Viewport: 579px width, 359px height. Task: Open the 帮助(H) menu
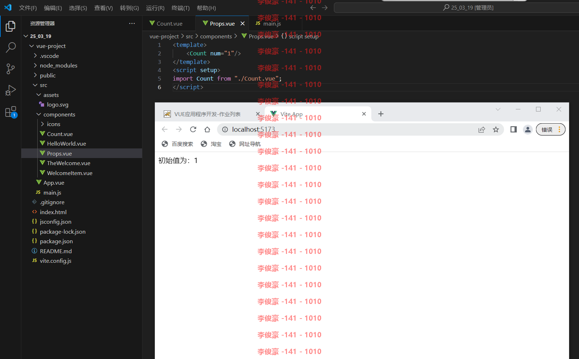[206, 8]
